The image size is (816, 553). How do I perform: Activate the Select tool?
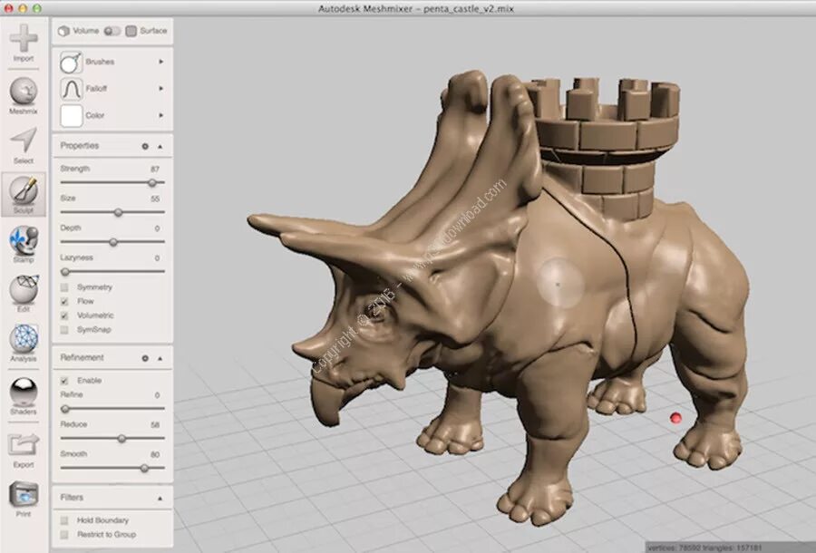tap(24, 146)
